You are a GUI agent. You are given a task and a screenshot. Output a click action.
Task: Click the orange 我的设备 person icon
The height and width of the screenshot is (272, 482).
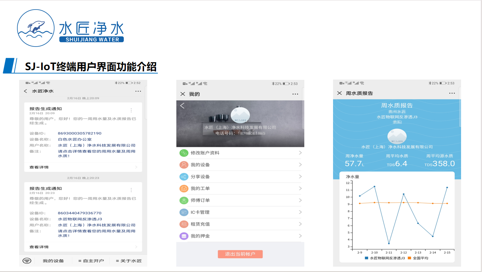click(x=184, y=165)
